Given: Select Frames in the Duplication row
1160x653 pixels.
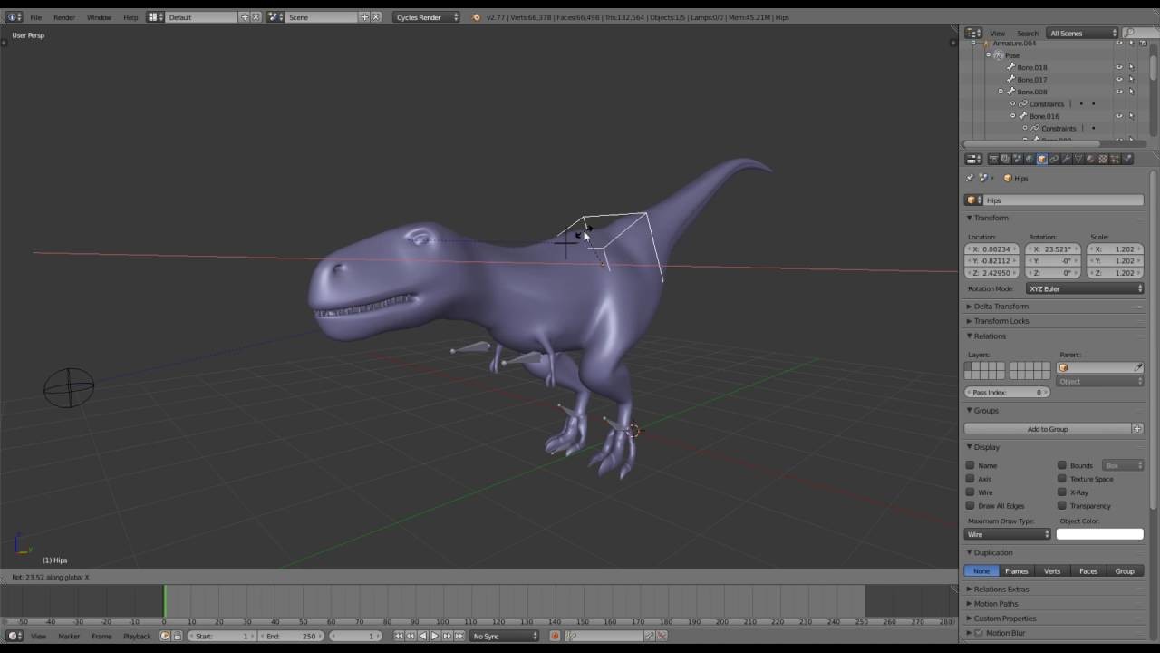Looking at the screenshot, I should pyautogui.click(x=1016, y=570).
